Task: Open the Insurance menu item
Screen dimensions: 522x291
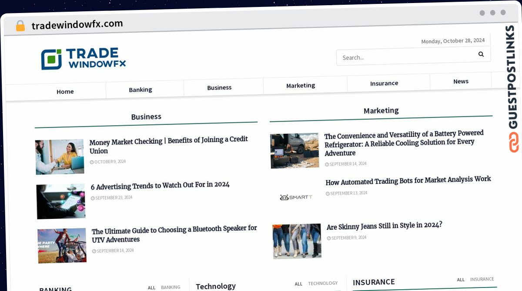Action: pyautogui.click(x=384, y=83)
